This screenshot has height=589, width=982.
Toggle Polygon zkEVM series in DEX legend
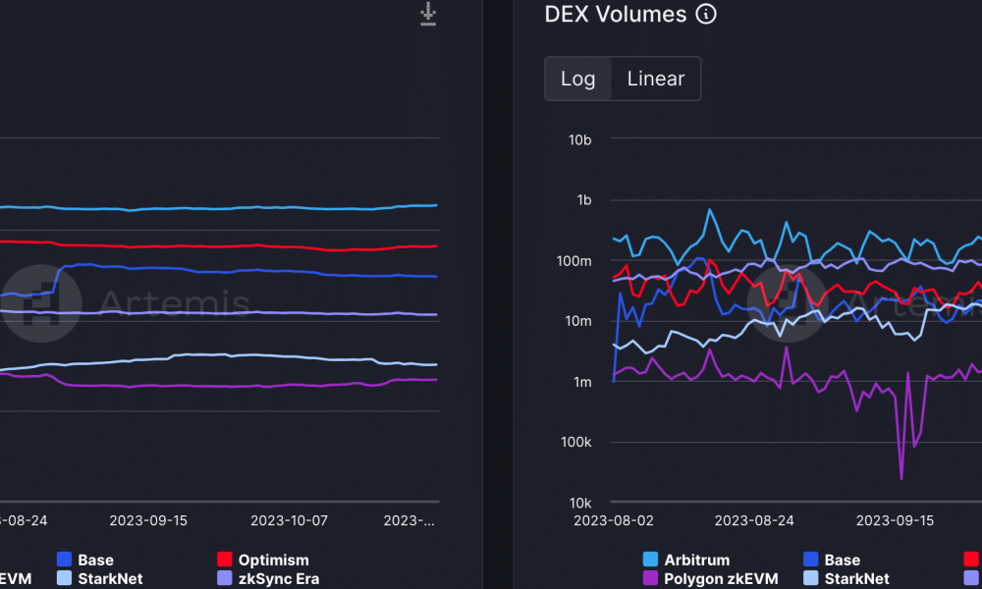coord(711,578)
